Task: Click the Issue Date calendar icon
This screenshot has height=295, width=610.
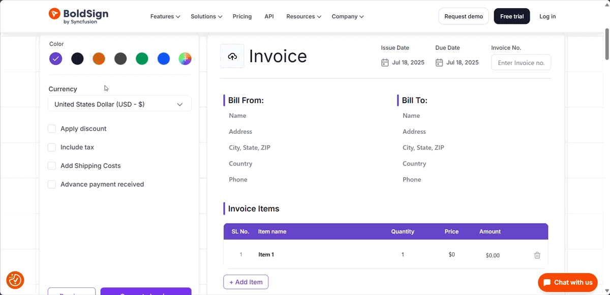Action: (x=385, y=63)
